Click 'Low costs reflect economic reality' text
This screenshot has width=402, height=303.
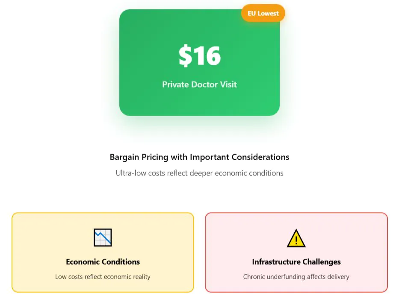tap(103, 277)
